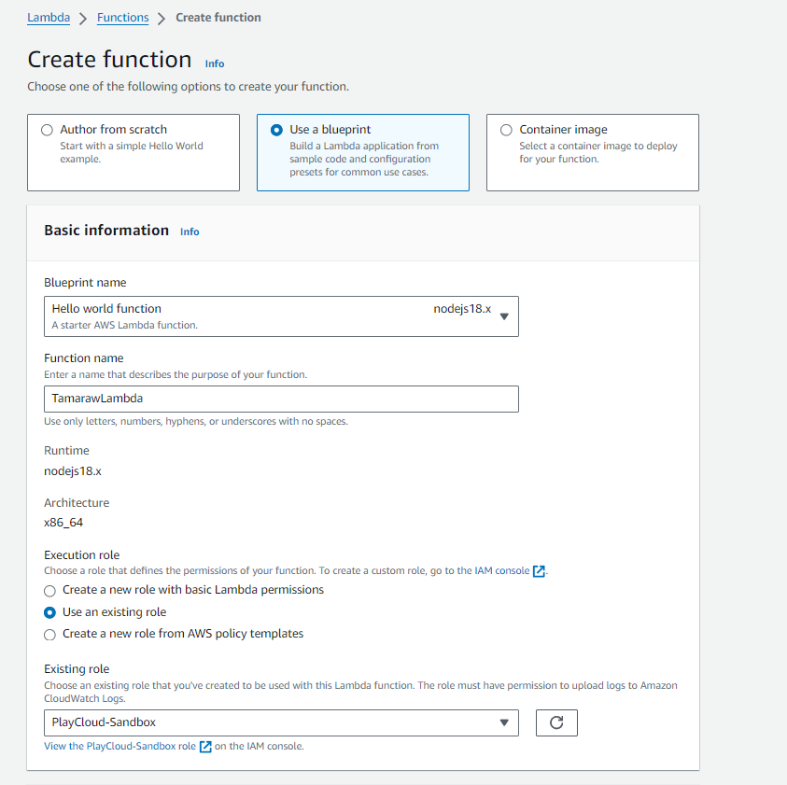Screen dimensions: 787x785
Task: Click the first breadcrumb chevron separator
Action: (83, 18)
